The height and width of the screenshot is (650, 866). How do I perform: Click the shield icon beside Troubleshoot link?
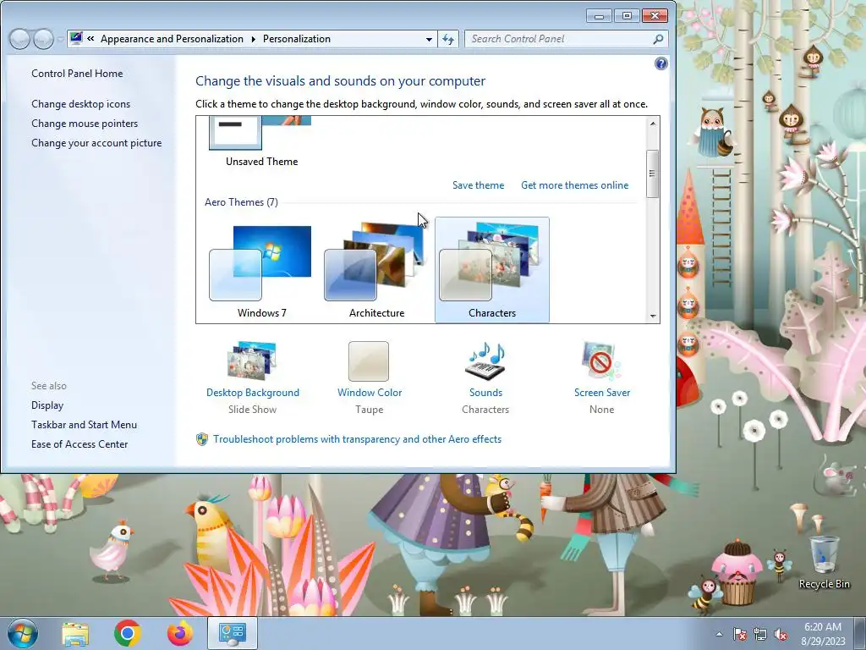pyautogui.click(x=202, y=439)
